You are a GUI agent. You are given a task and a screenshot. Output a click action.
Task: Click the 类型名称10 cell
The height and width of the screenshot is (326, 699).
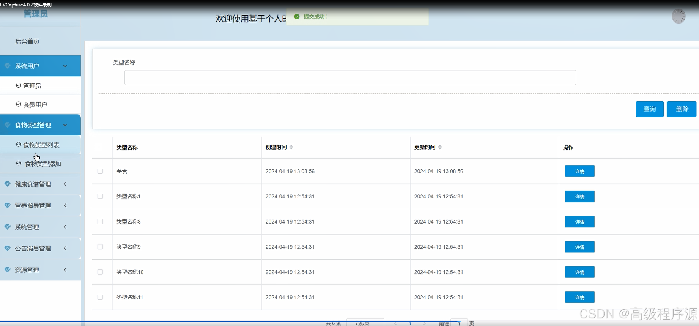130,272
